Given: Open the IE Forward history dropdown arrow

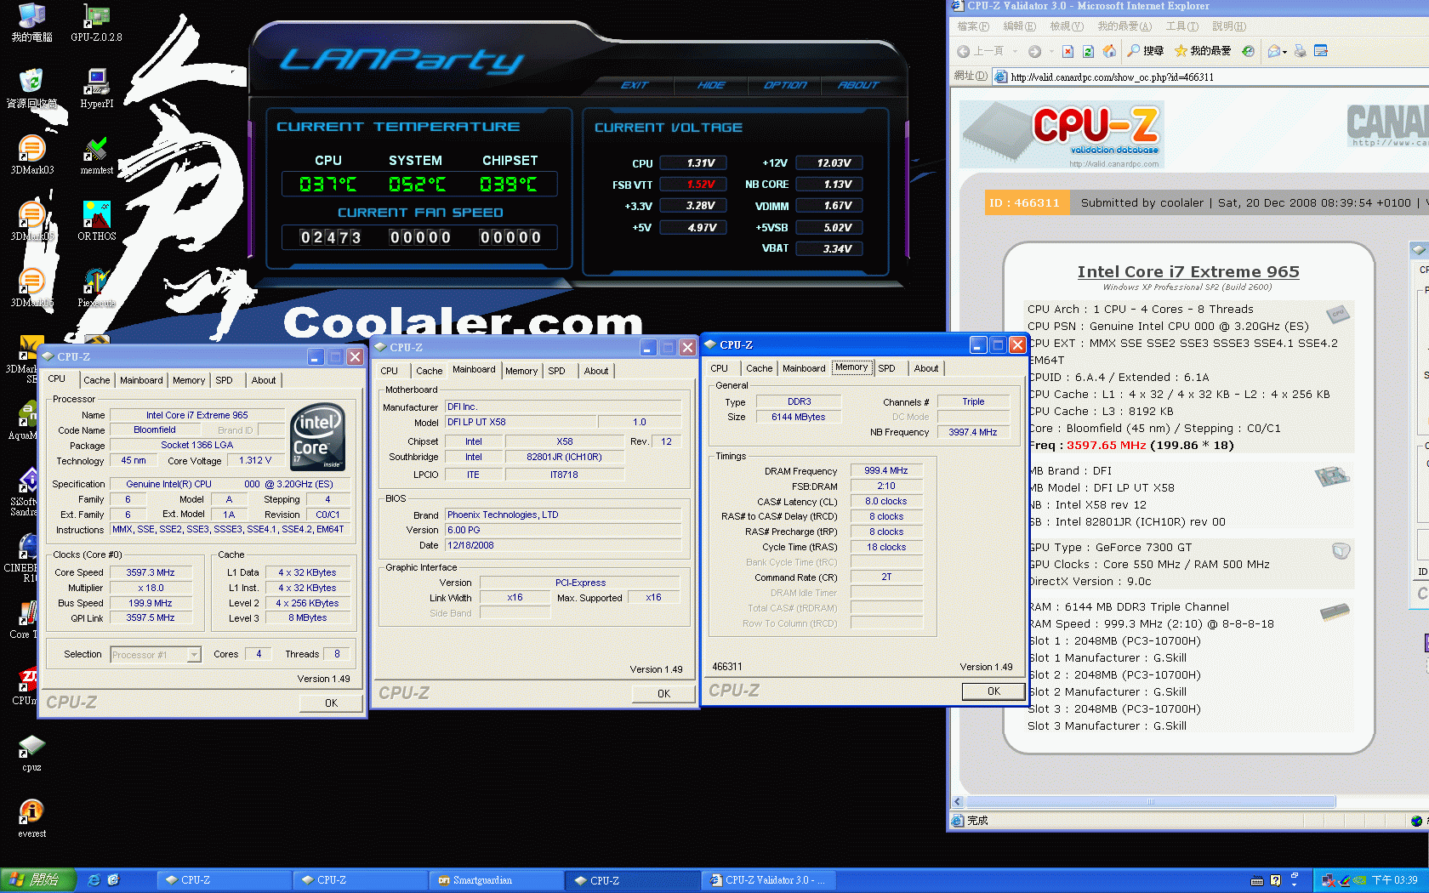Looking at the screenshot, I should pos(1050,51).
